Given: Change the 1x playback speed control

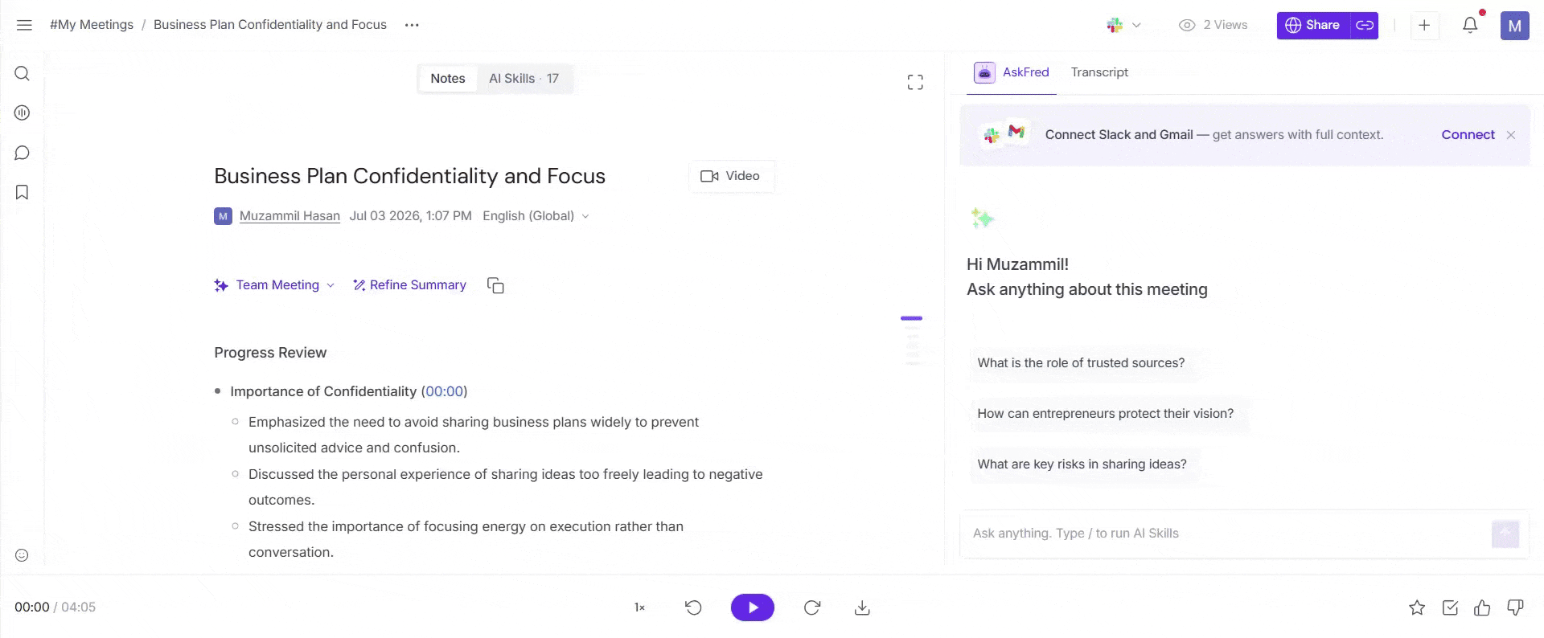Looking at the screenshot, I should coord(639,607).
